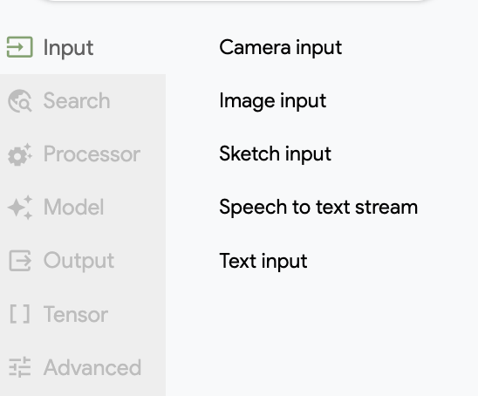Select the Processor category label
Image resolution: width=478 pixels, height=396 pixels.
(x=92, y=154)
